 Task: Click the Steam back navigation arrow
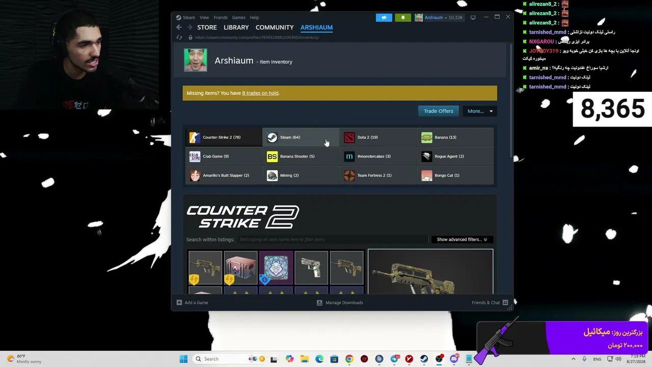pos(179,28)
